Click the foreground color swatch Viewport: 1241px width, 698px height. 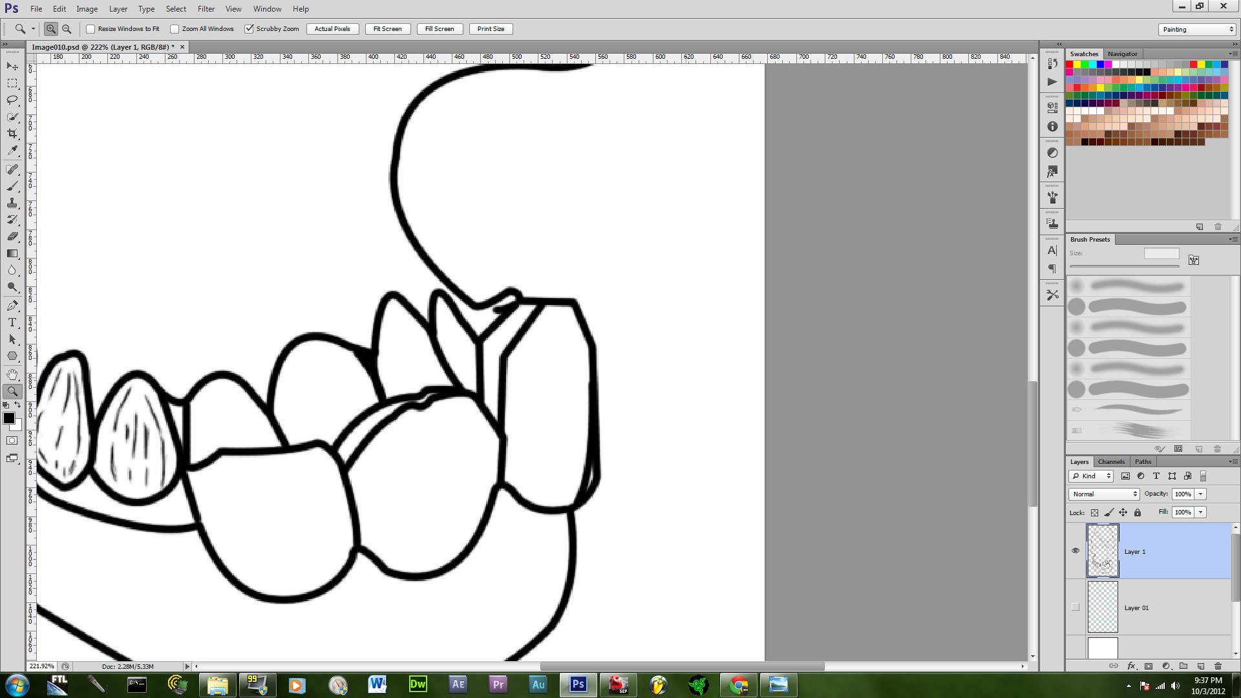coord(8,418)
